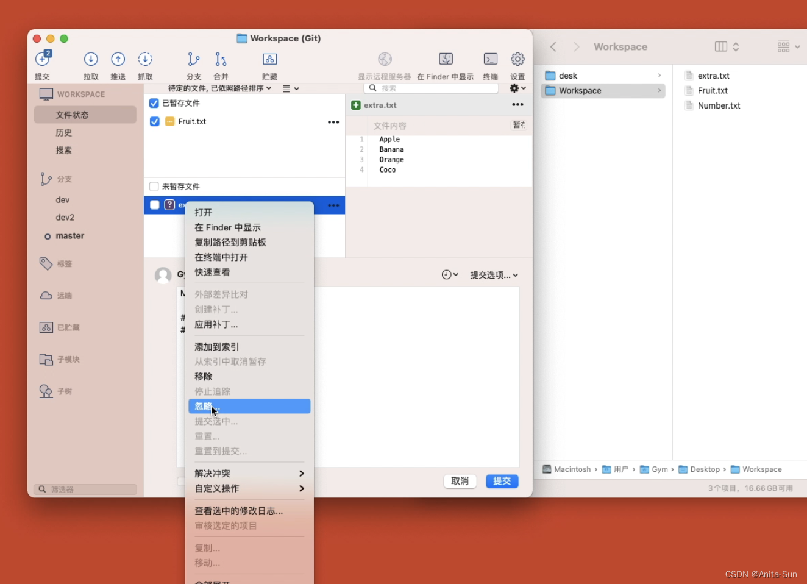The image size is (807, 584).
Task: Select the Branches (分支) sidebar header
Action: 56,179
